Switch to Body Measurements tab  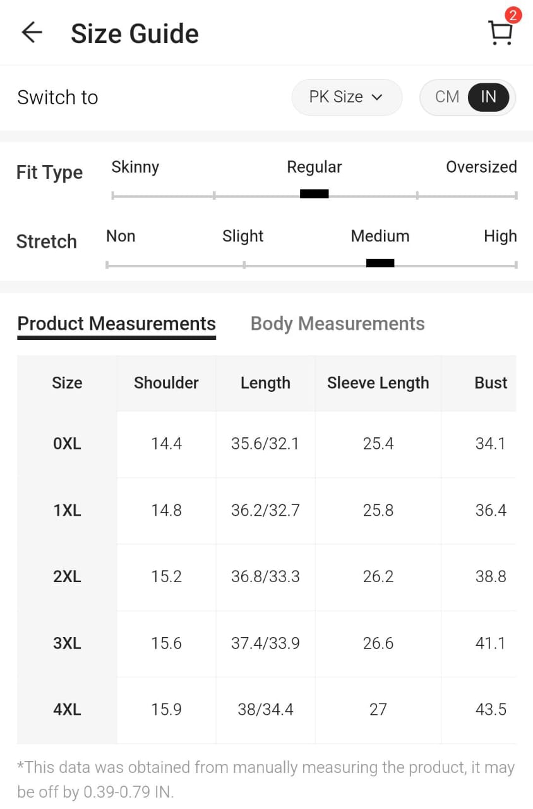pyautogui.click(x=337, y=324)
